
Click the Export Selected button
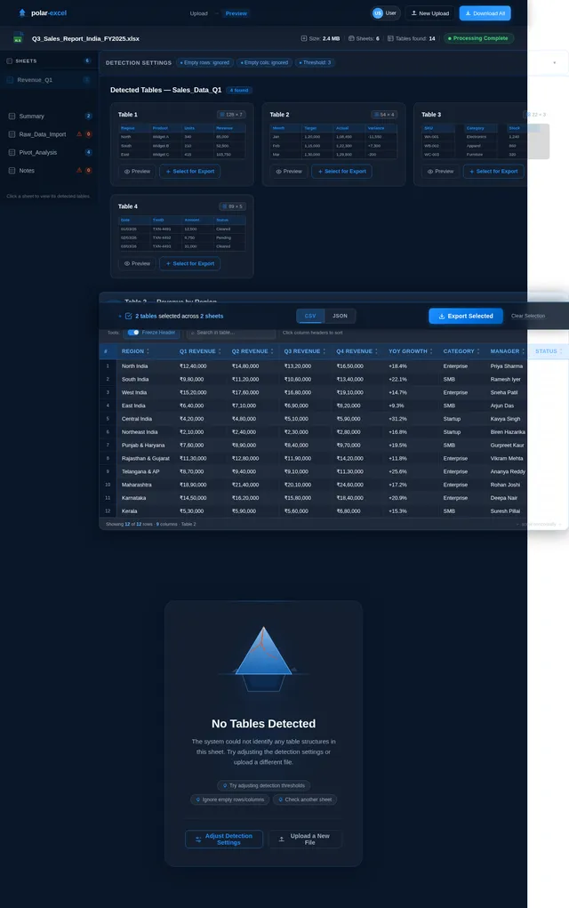point(466,316)
